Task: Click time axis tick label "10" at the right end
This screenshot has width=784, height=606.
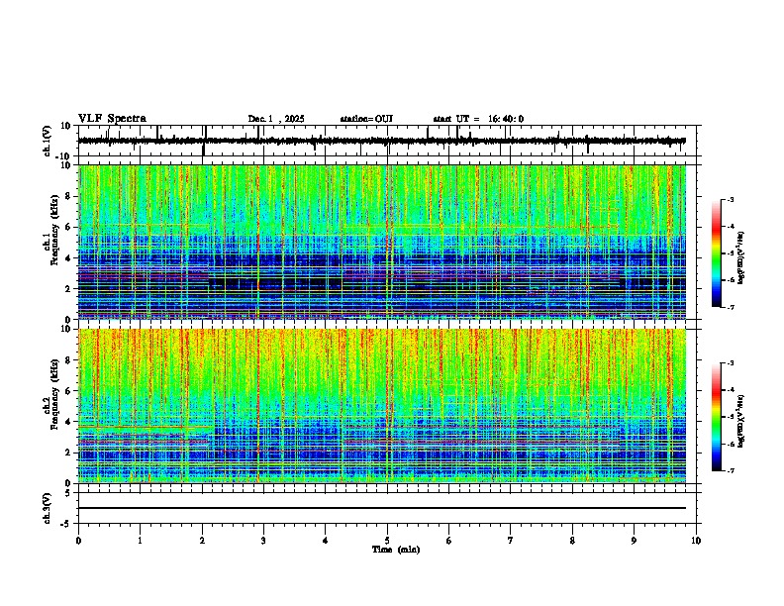Action: coord(696,541)
